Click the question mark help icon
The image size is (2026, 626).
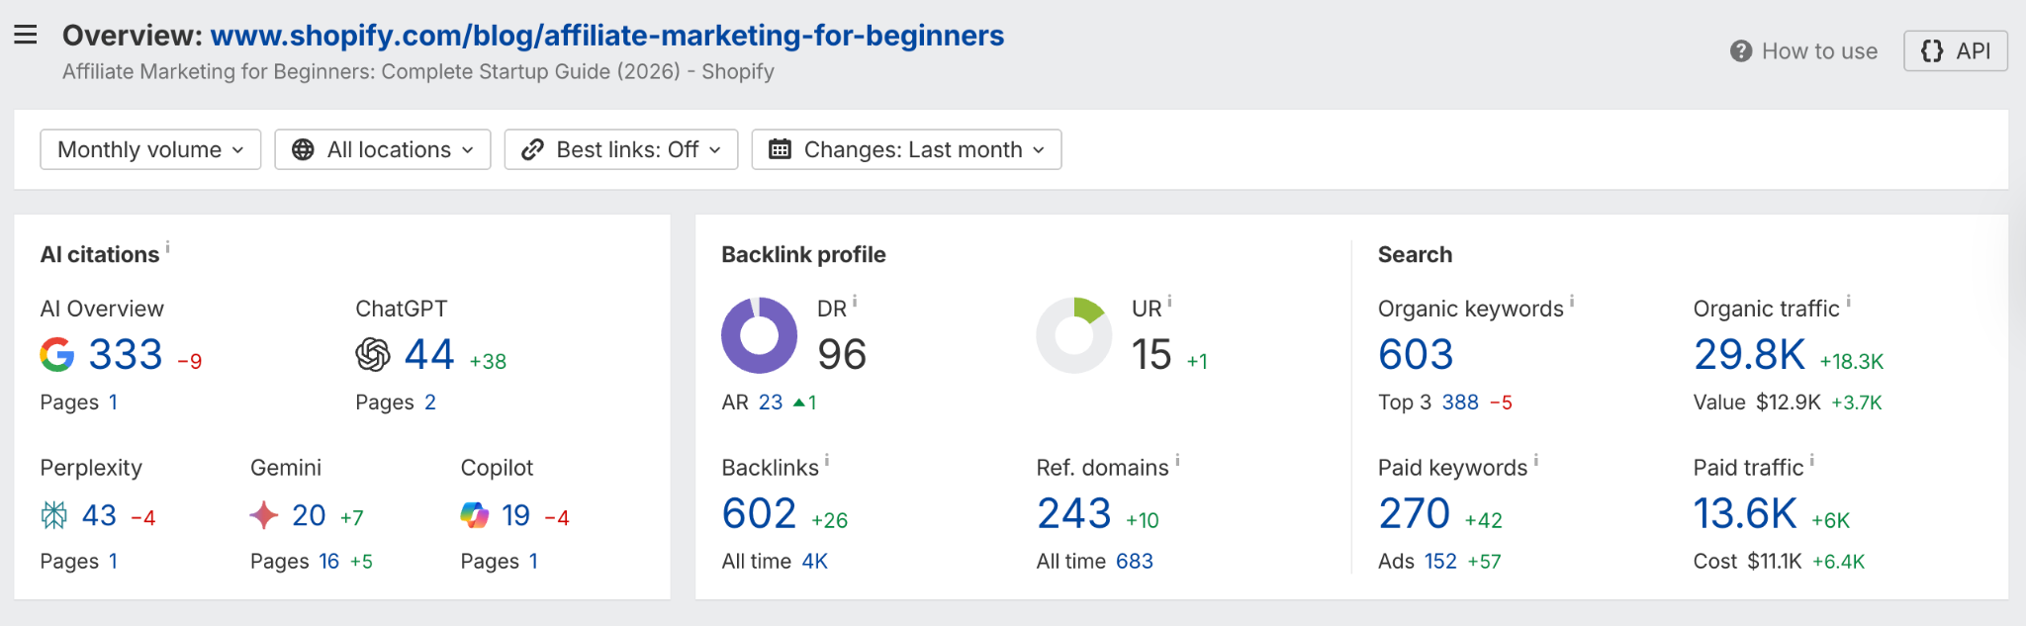coord(1741,51)
